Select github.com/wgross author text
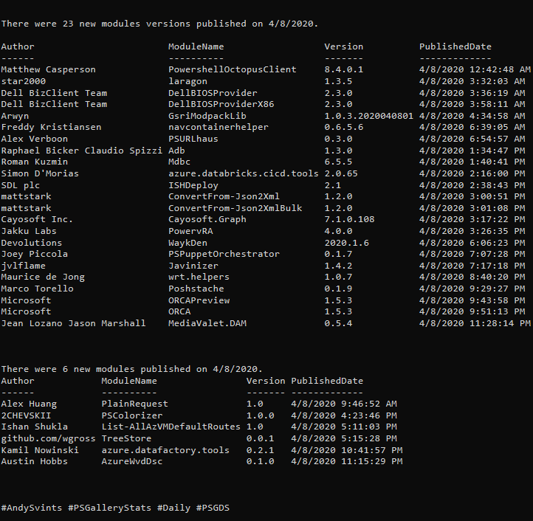 point(48,438)
